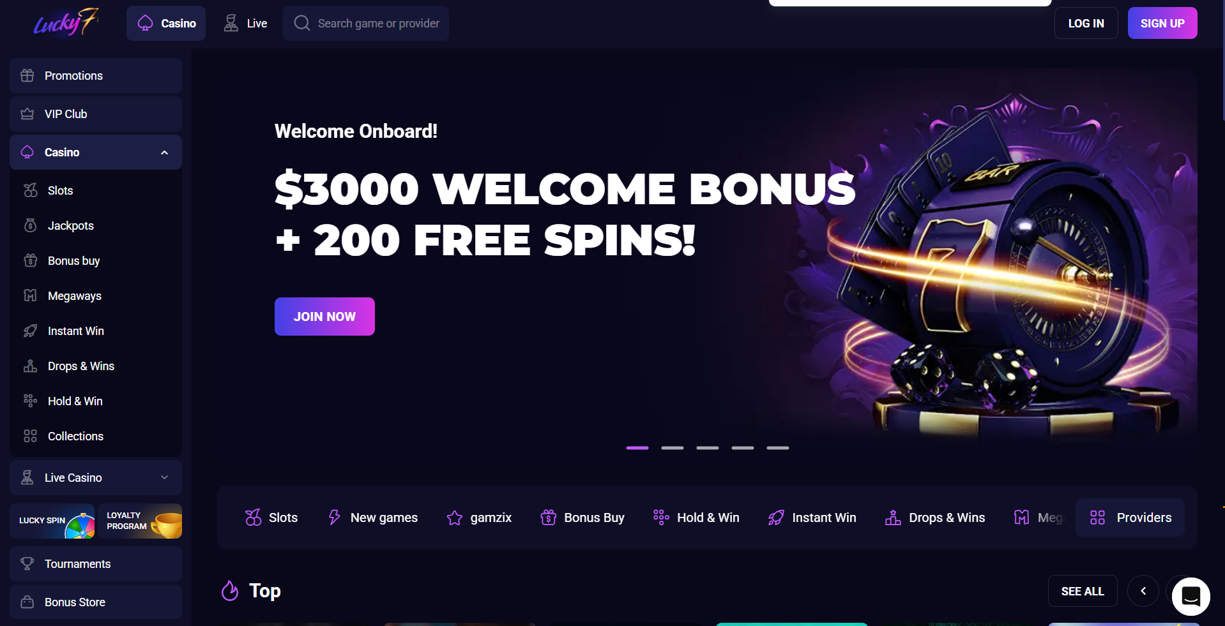The image size is (1225, 626).
Task: Open the Lucky Spin wheel banner
Action: click(52, 521)
